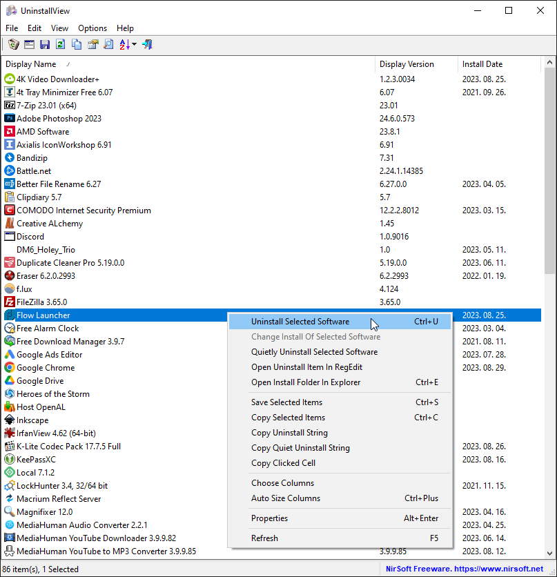Select Open Uninstall Item In RegEdit
The height and width of the screenshot is (577, 557).
(x=340, y=367)
